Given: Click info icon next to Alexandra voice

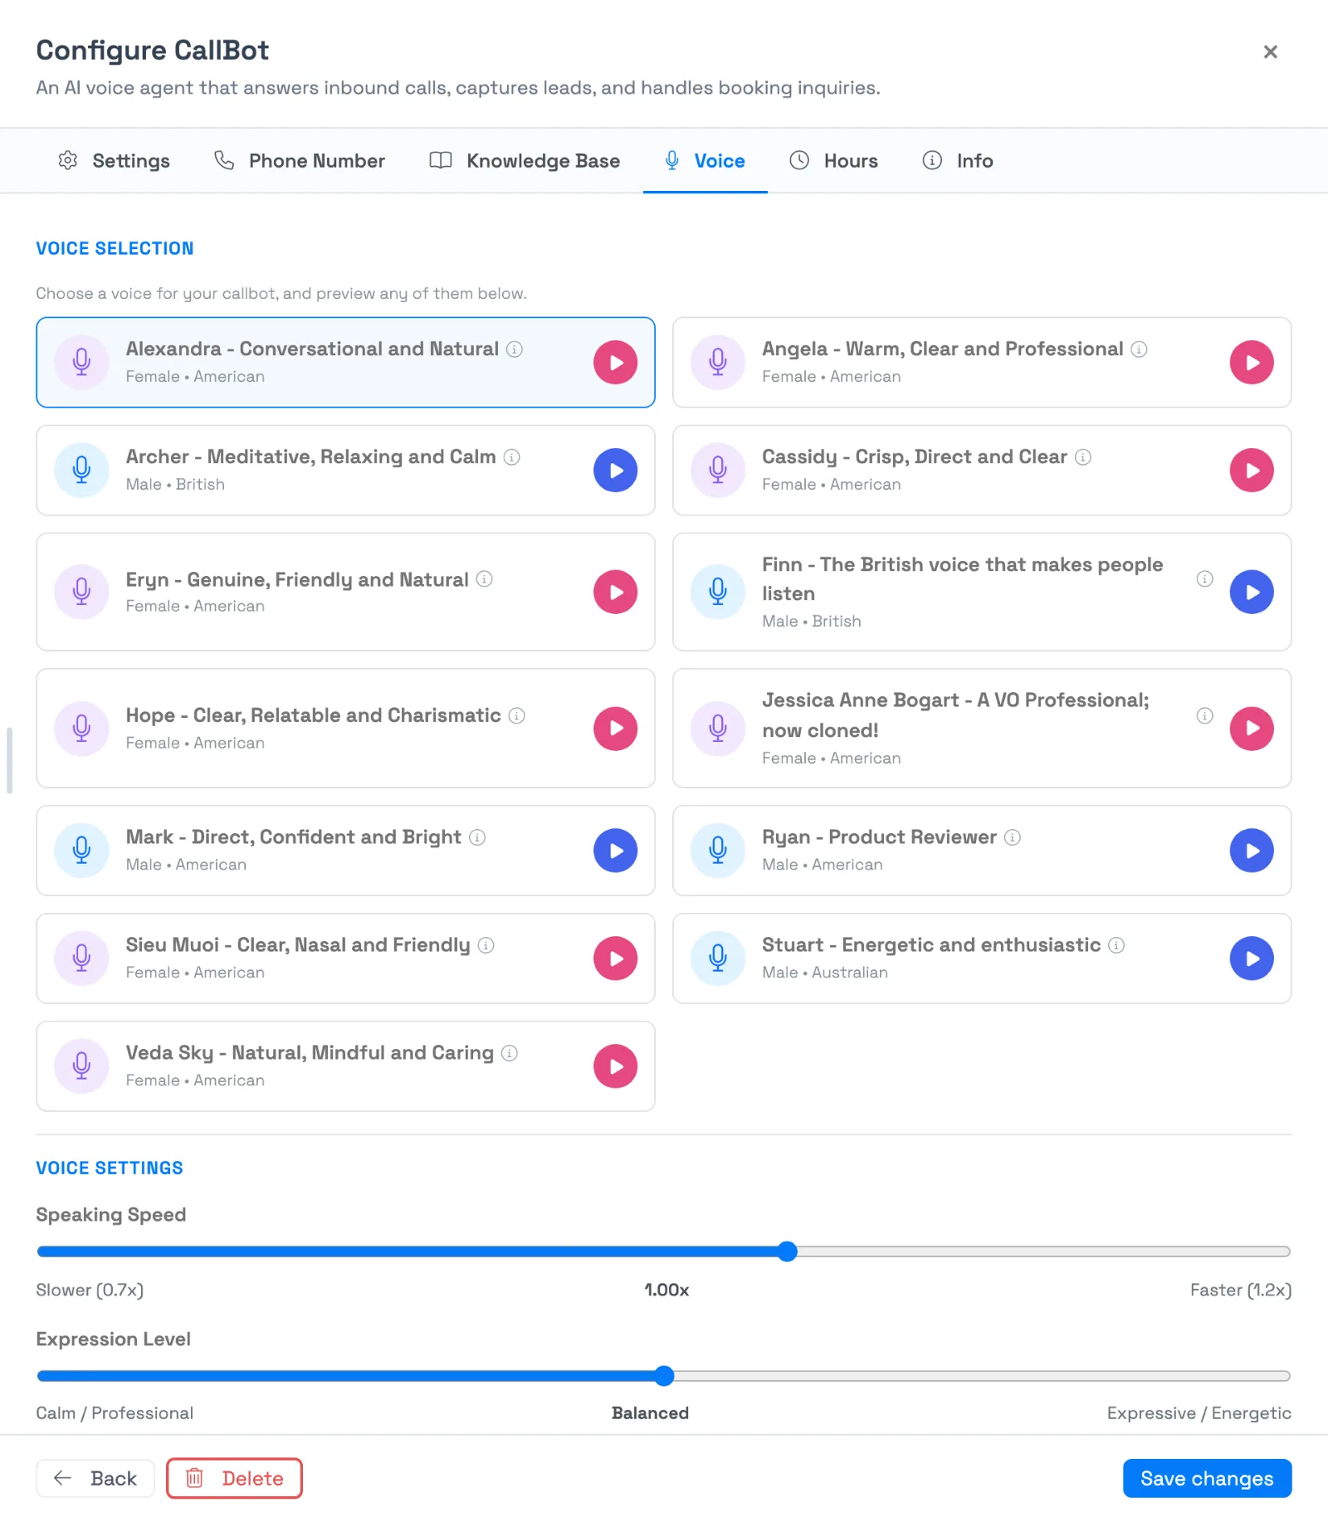Looking at the screenshot, I should pos(515,349).
